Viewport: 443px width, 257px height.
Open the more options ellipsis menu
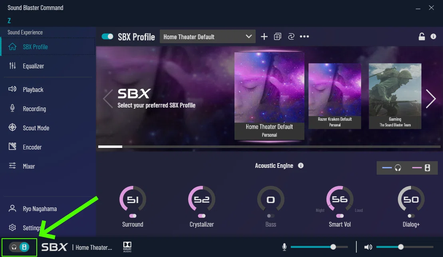point(304,36)
